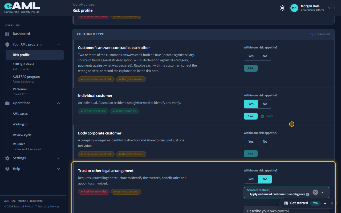Screen dimensions: 341x213
Task: Select Yes for Body corporate customer
Action: point(251,142)
